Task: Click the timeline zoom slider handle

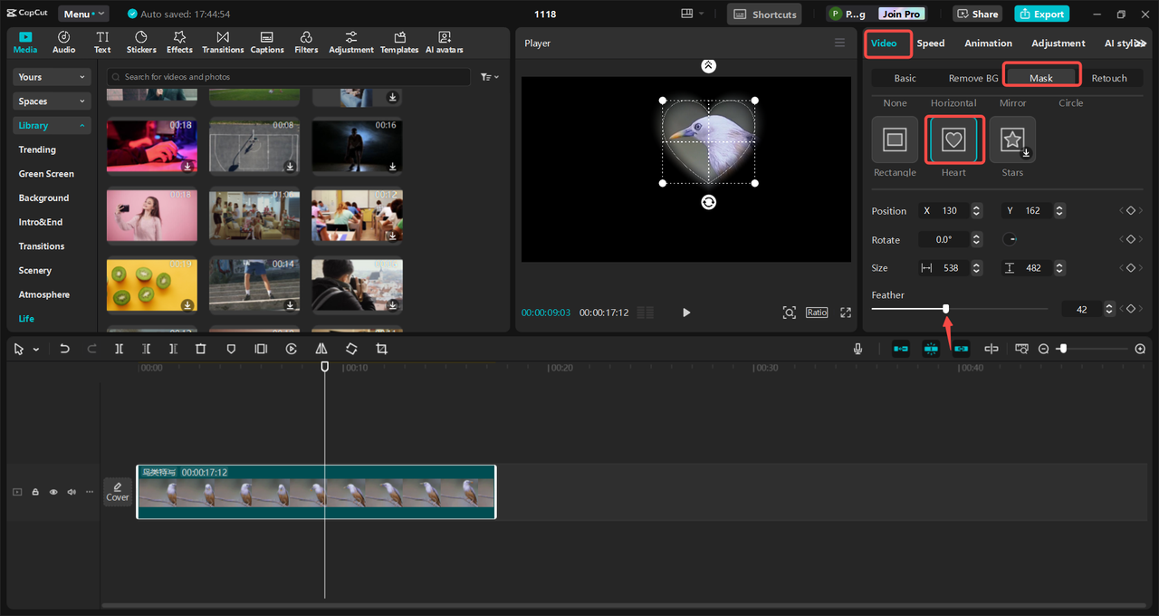Action: (1063, 349)
